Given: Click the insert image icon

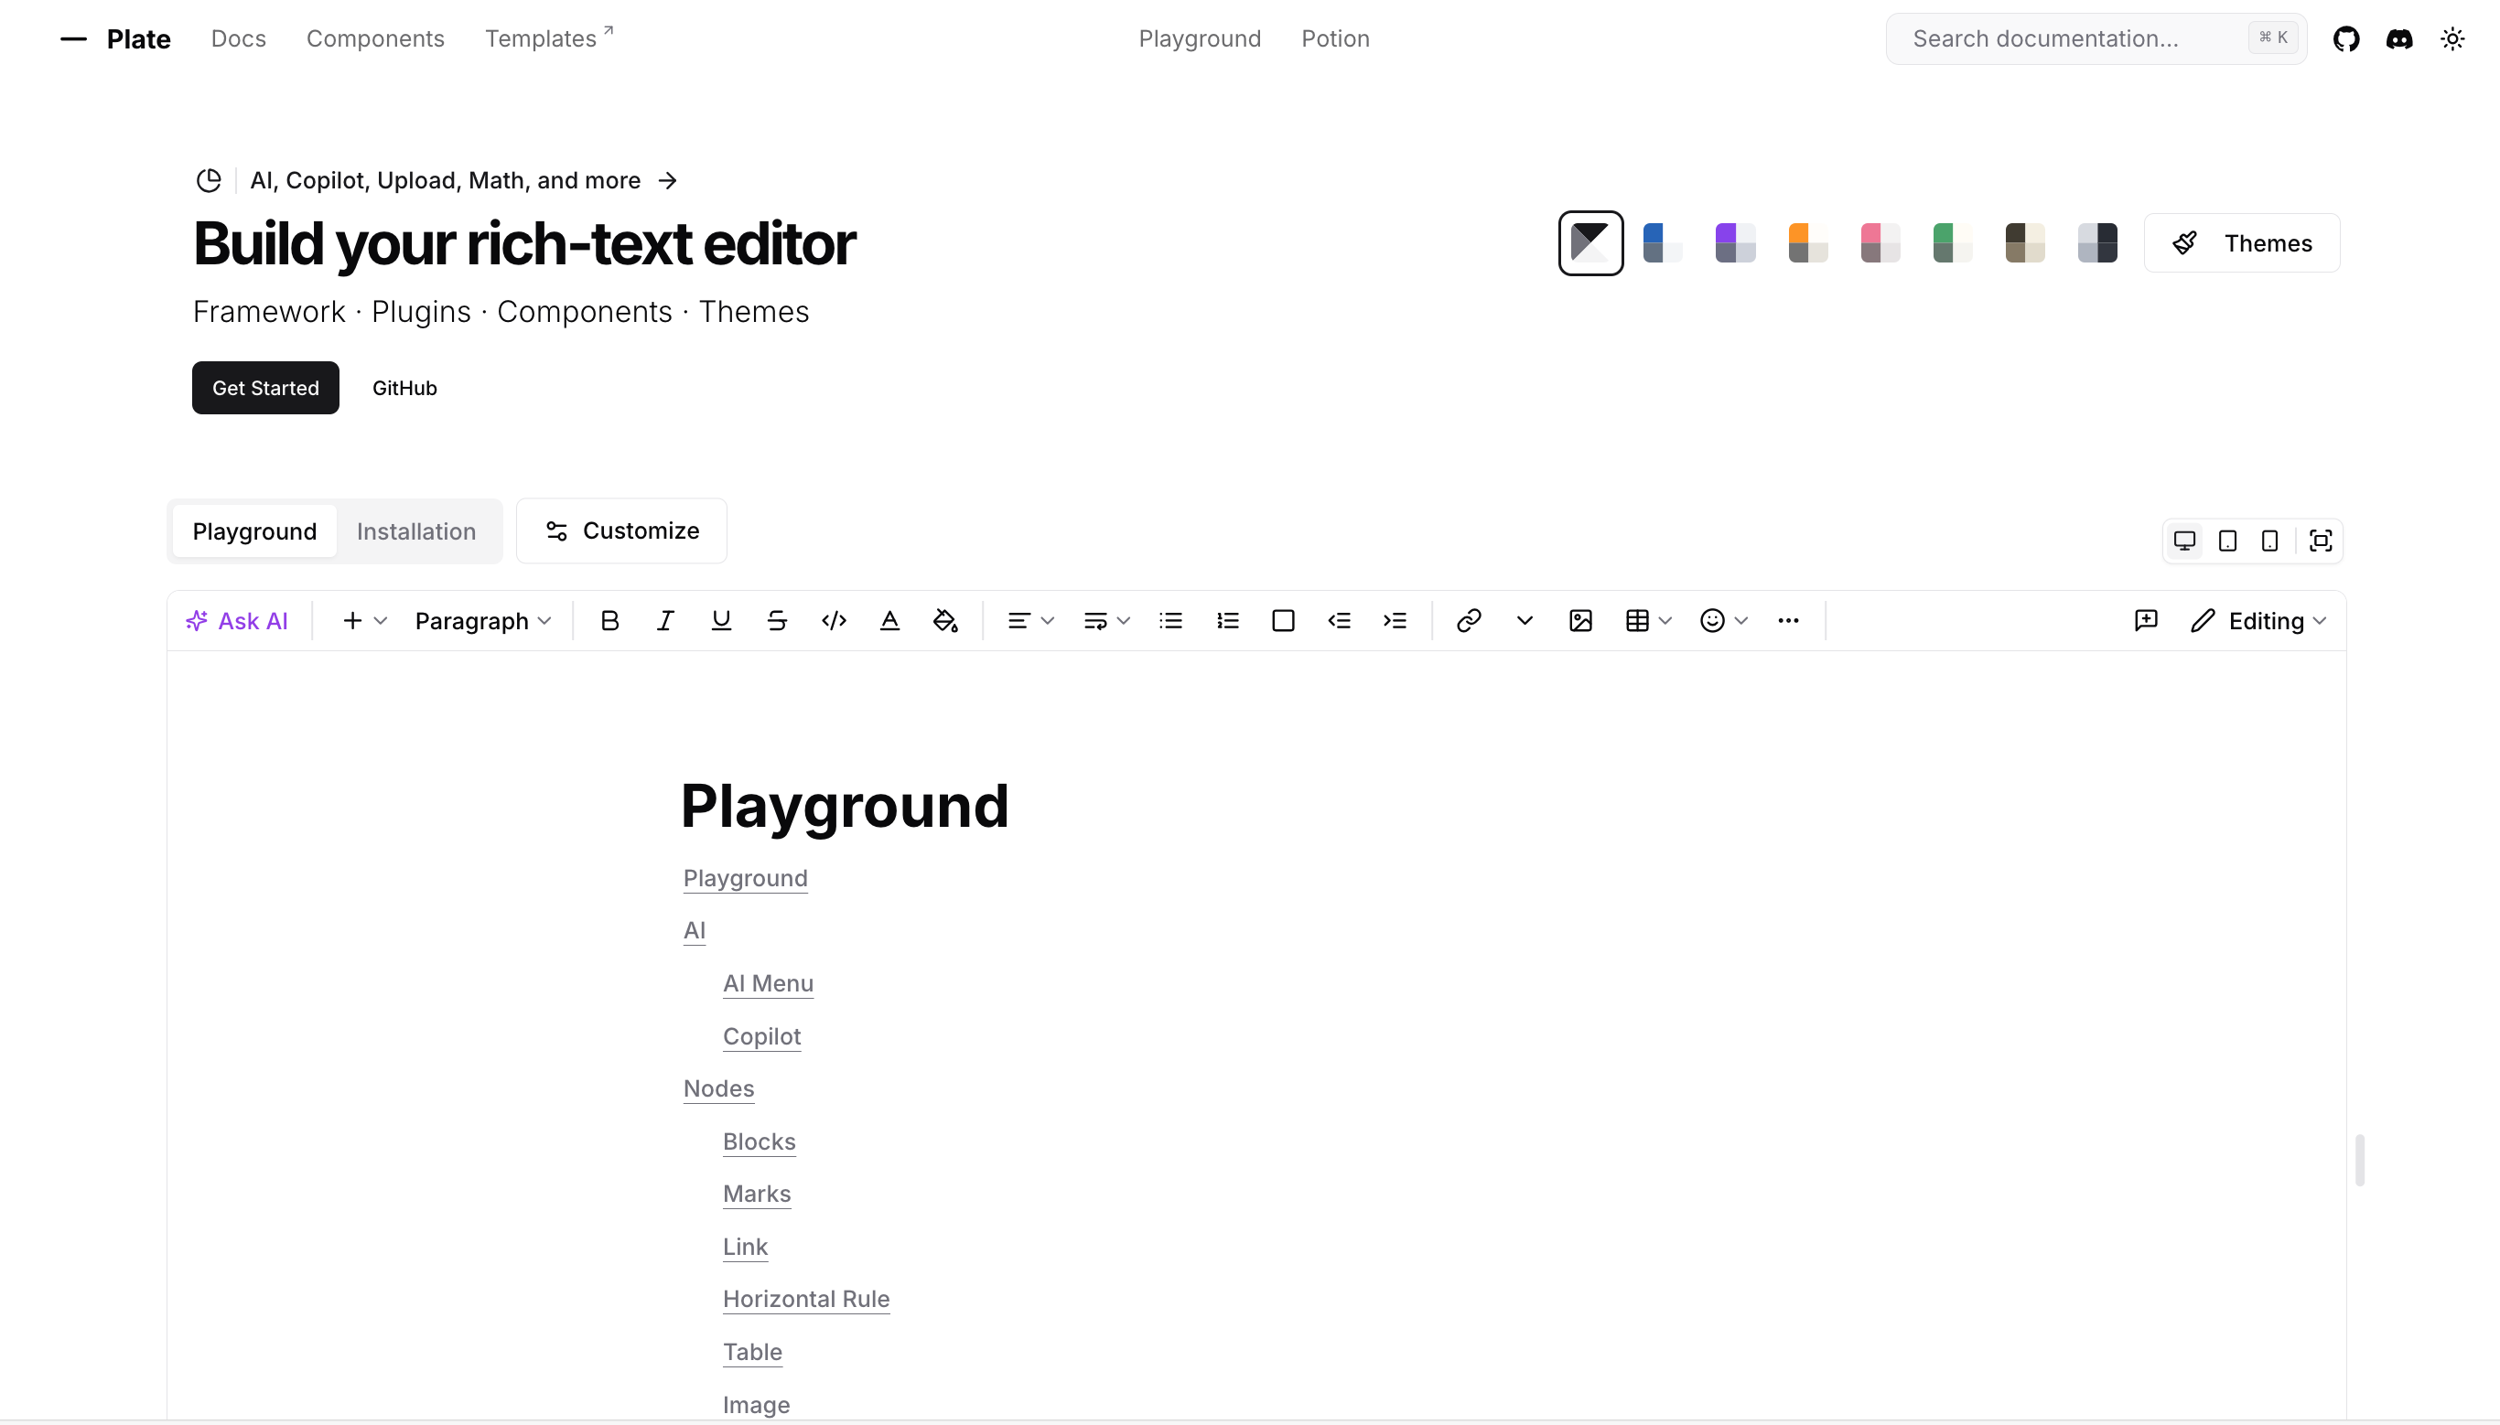Looking at the screenshot, I should click(1579, 620).
